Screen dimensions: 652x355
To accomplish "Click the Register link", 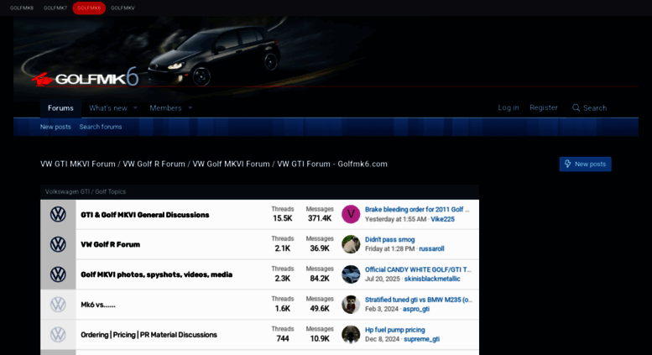I will coord(544,107).
